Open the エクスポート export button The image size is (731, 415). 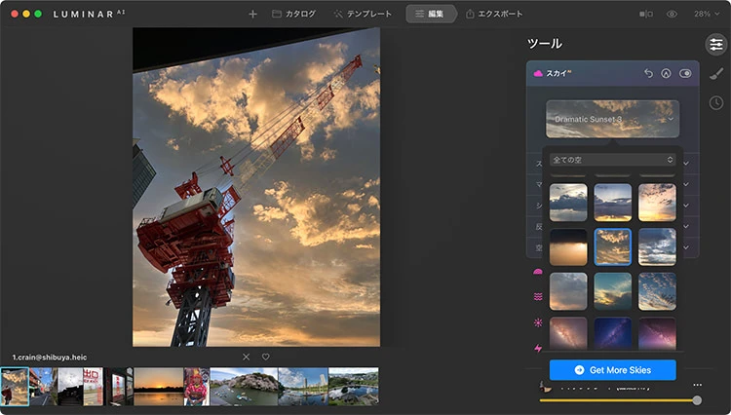click(494, 15)
